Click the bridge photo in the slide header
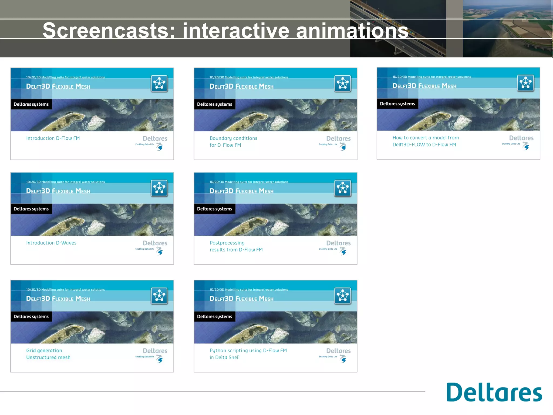This screenshot has height=415, width=553. point(398,29)
